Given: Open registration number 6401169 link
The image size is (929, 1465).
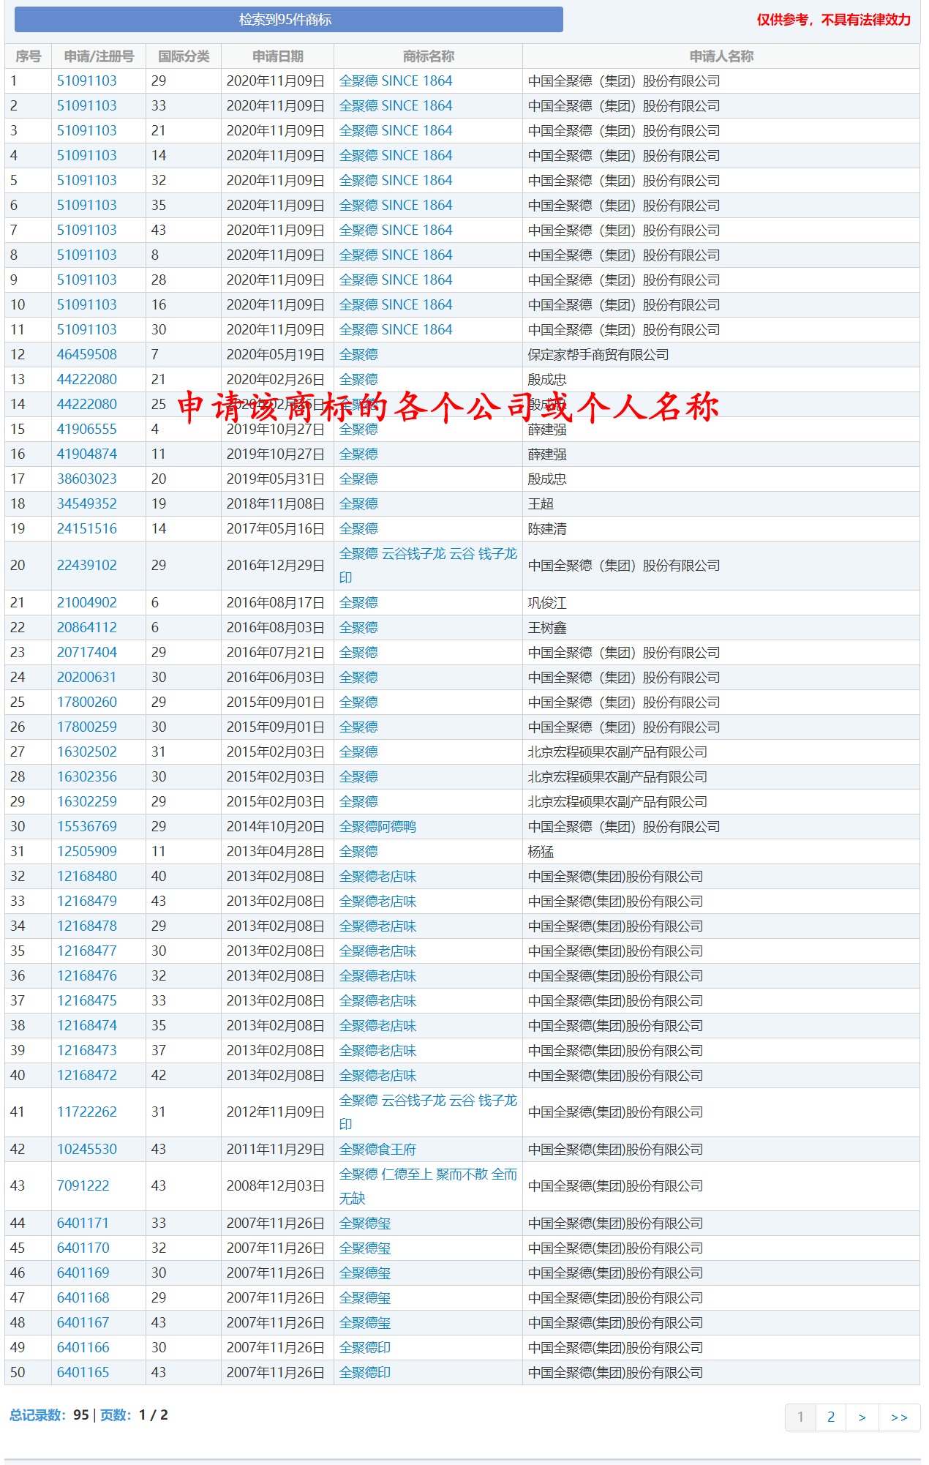Looking at the screenshot, I should tap(83, 1273).
